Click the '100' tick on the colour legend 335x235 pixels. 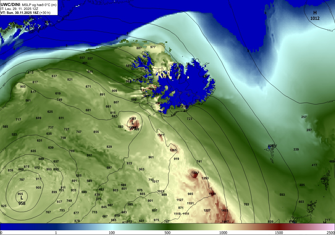[112, 233]
